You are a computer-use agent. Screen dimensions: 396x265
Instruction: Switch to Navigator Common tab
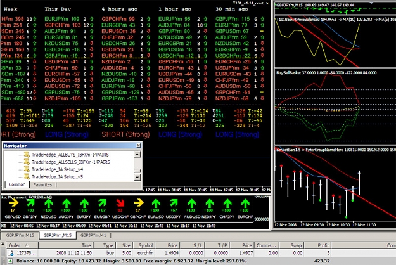click(x=17, y=184)
